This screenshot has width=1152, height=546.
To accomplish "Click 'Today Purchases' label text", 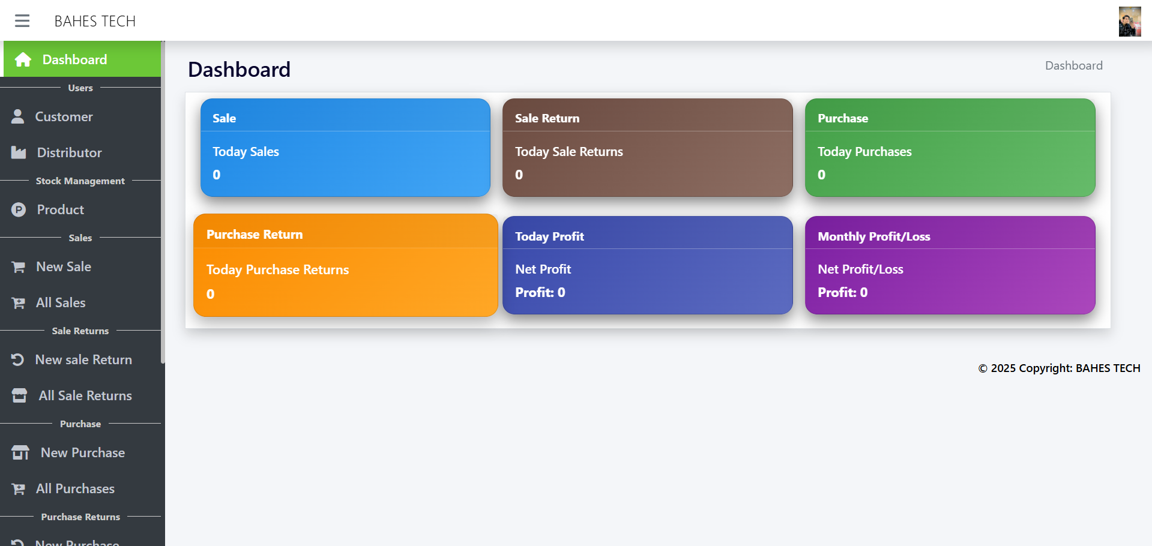I will pyautogui.click(x=864, y=152).
